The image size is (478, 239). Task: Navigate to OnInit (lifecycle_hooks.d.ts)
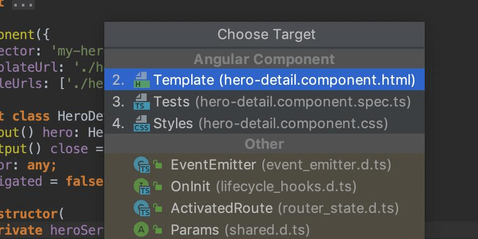263,186
